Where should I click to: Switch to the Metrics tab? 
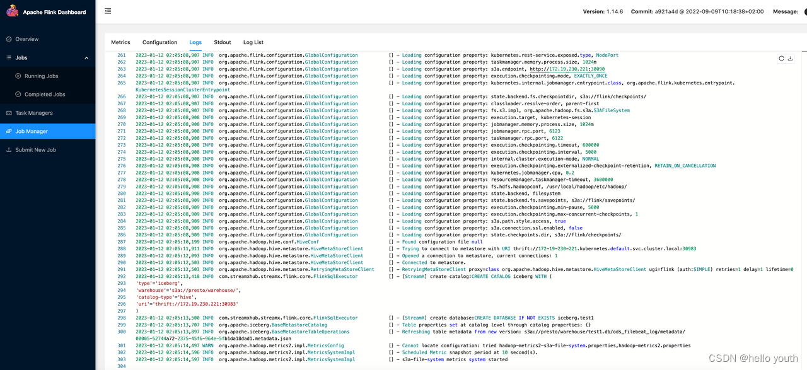click(120, 42)
